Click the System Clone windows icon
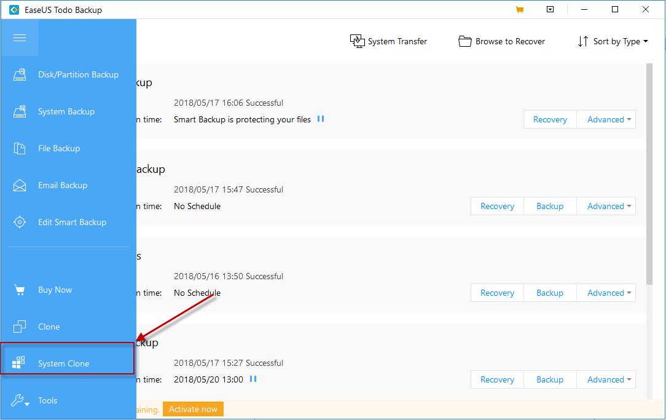This screenshot has height=420, width=666. pyautogui.click(x=18, y=363)
